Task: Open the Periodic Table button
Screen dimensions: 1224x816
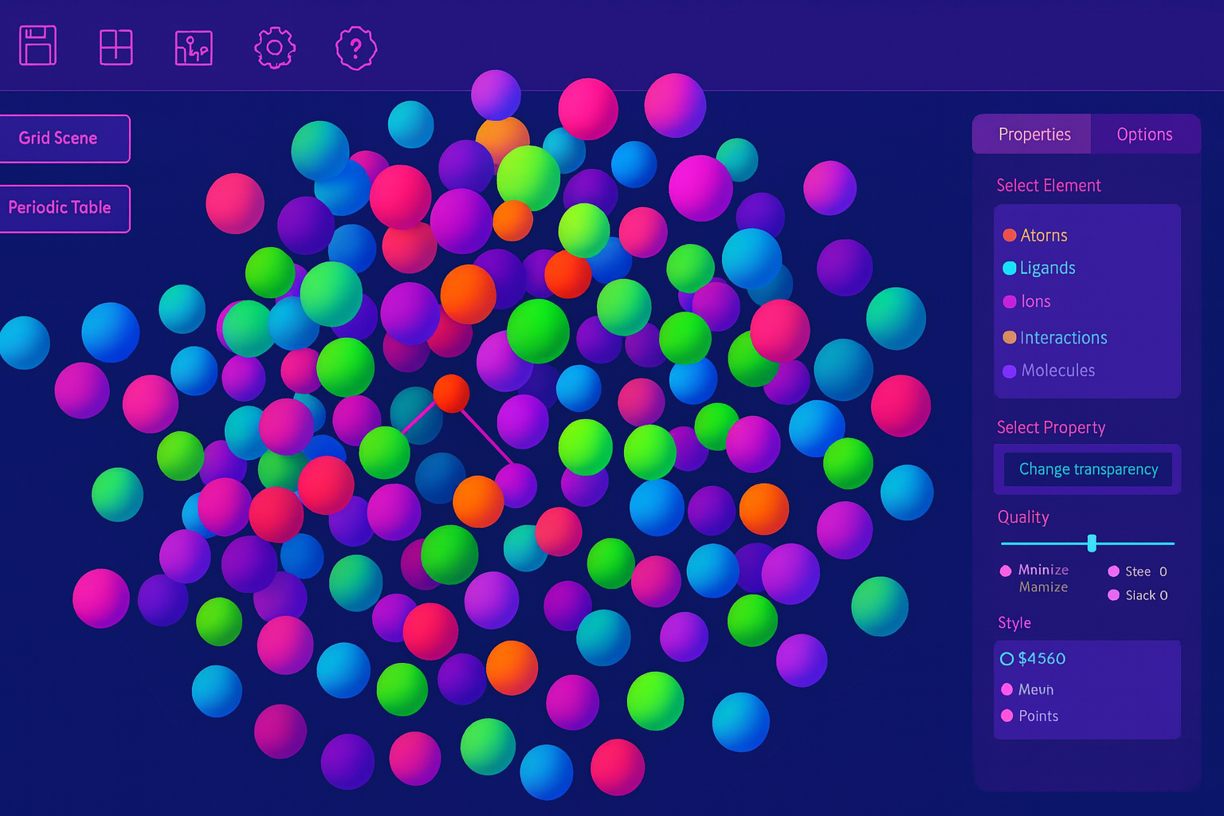Action: (64, 208)
